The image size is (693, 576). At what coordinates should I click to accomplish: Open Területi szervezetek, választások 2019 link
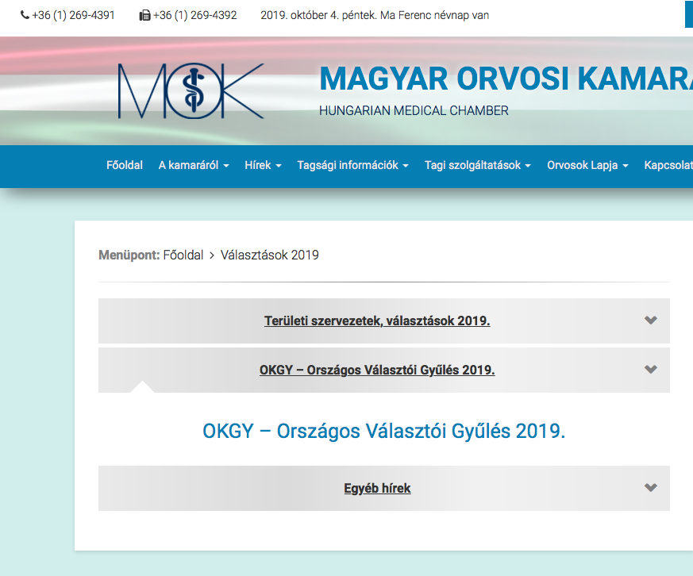tap(377, 321)
